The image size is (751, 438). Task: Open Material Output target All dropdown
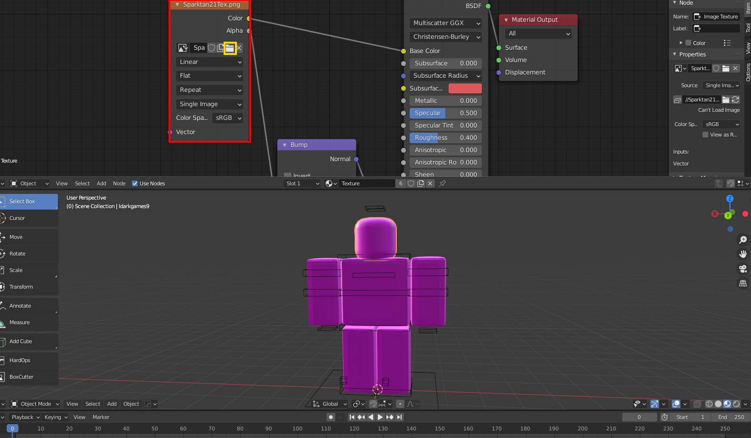coord(538,34)
